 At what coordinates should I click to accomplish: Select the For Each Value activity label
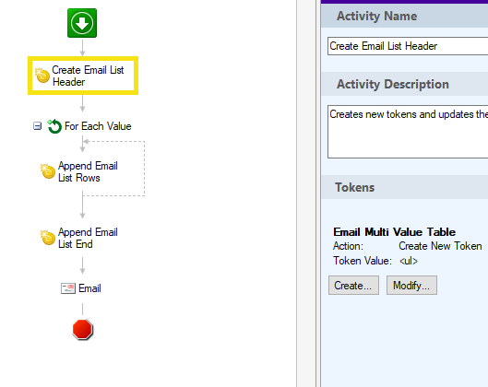point(98,126)
